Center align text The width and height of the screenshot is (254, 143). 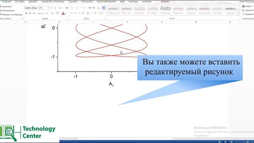coord(75,13)
